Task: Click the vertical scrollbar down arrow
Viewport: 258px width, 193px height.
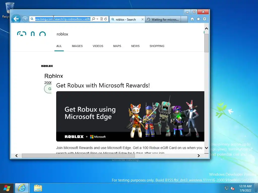Action: (x=206, y=148)
